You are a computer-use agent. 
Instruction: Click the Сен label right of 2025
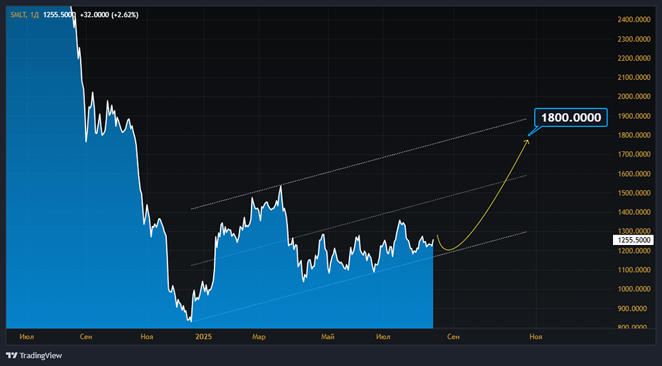point(453,336)
